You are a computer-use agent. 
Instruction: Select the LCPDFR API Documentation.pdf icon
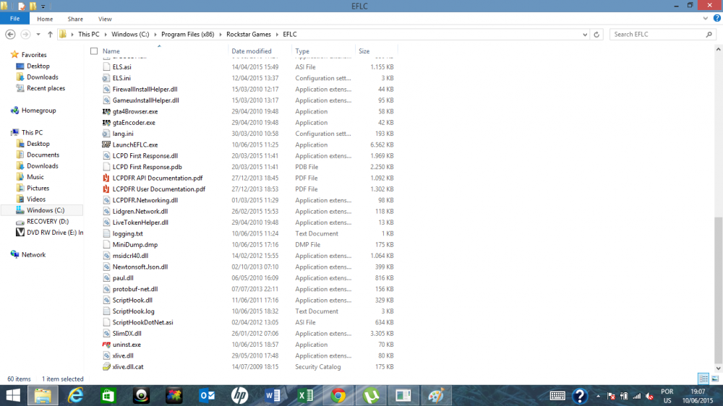point(106,178)
